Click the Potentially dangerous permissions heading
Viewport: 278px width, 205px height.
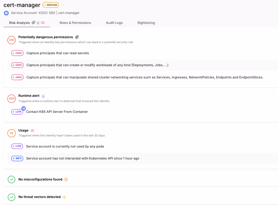(x=46, y=37)
